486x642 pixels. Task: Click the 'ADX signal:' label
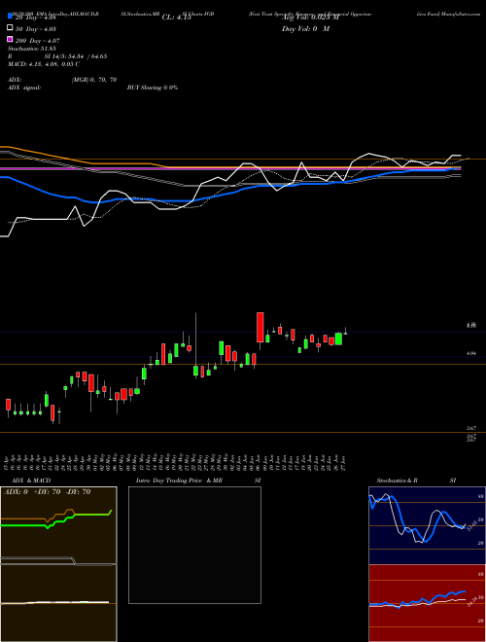point(24,88)
